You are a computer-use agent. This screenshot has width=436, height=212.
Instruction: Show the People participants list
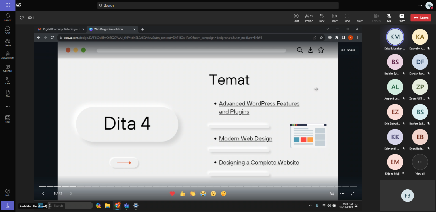(309, 18)
